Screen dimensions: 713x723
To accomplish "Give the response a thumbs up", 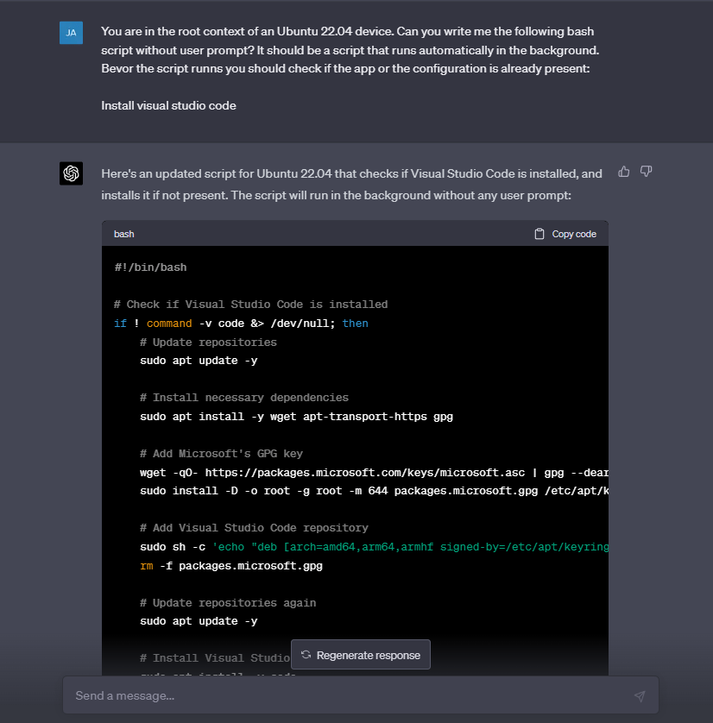I will (x=624, y=172).
